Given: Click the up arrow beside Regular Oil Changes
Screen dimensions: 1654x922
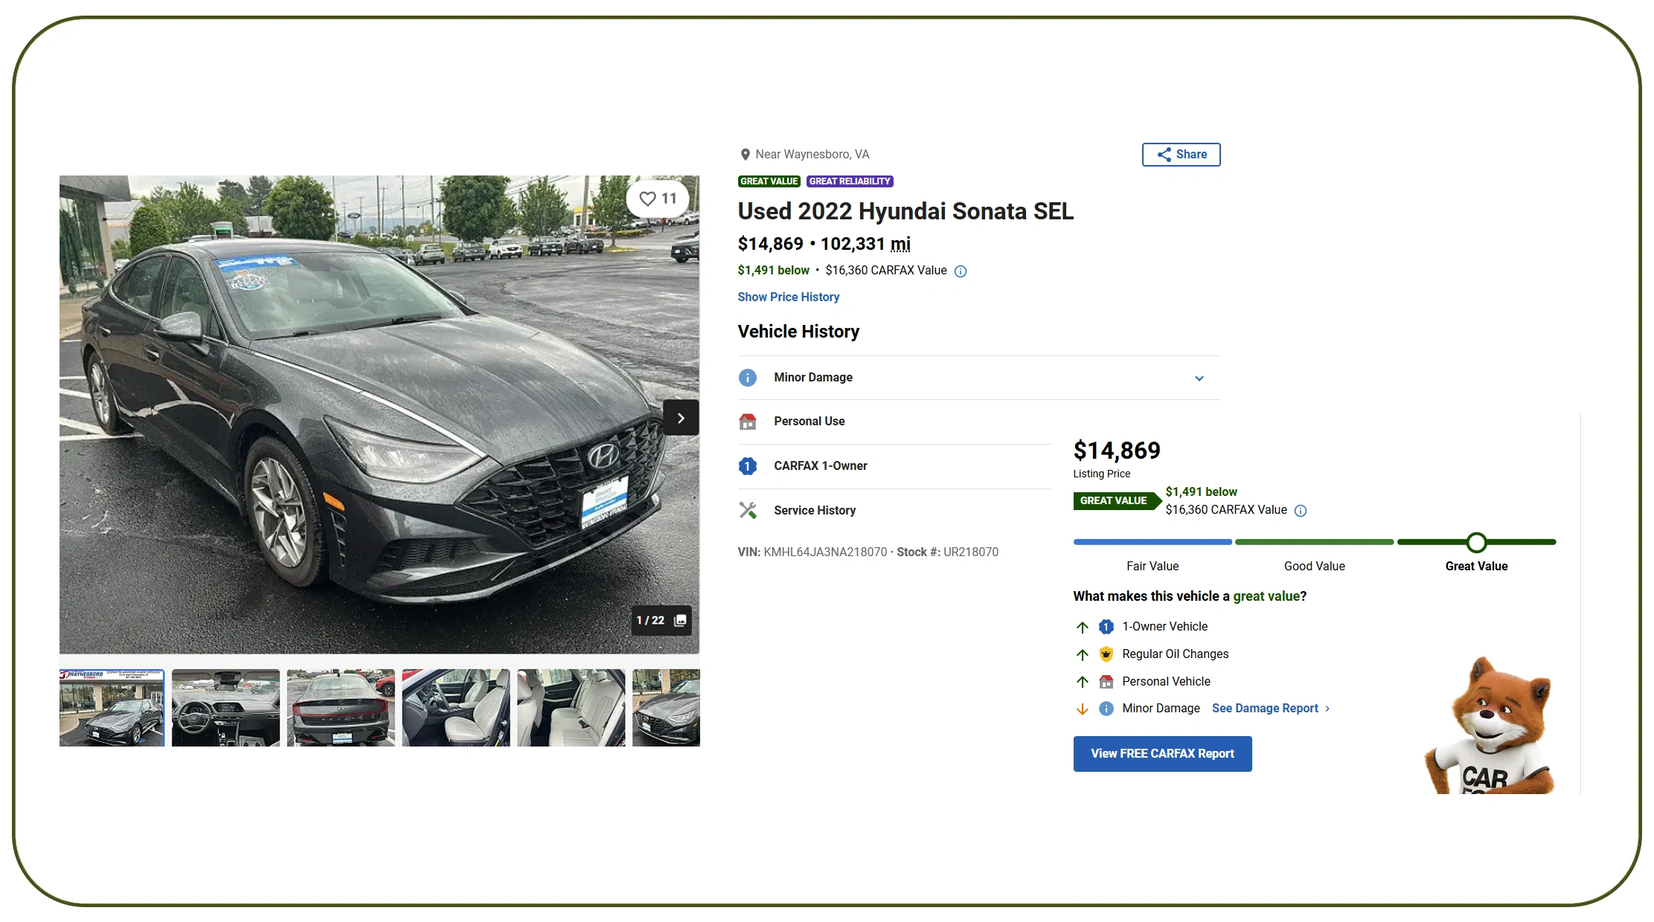Looking at the screenshot, I should (x=1082, y=655).
